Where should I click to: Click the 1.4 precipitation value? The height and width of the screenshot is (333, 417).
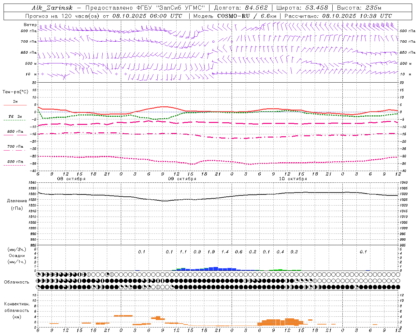[x=225, y=252]
